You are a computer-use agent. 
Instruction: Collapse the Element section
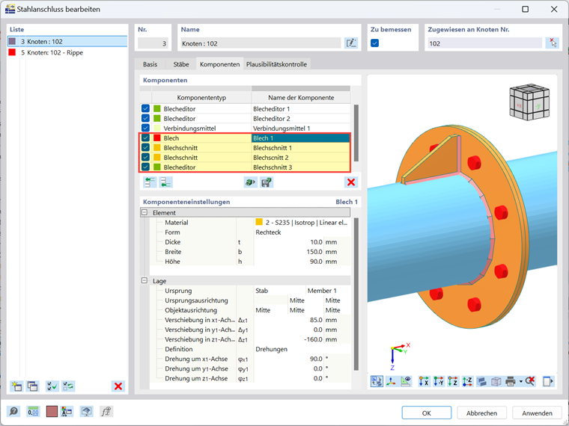coord(144,213)
